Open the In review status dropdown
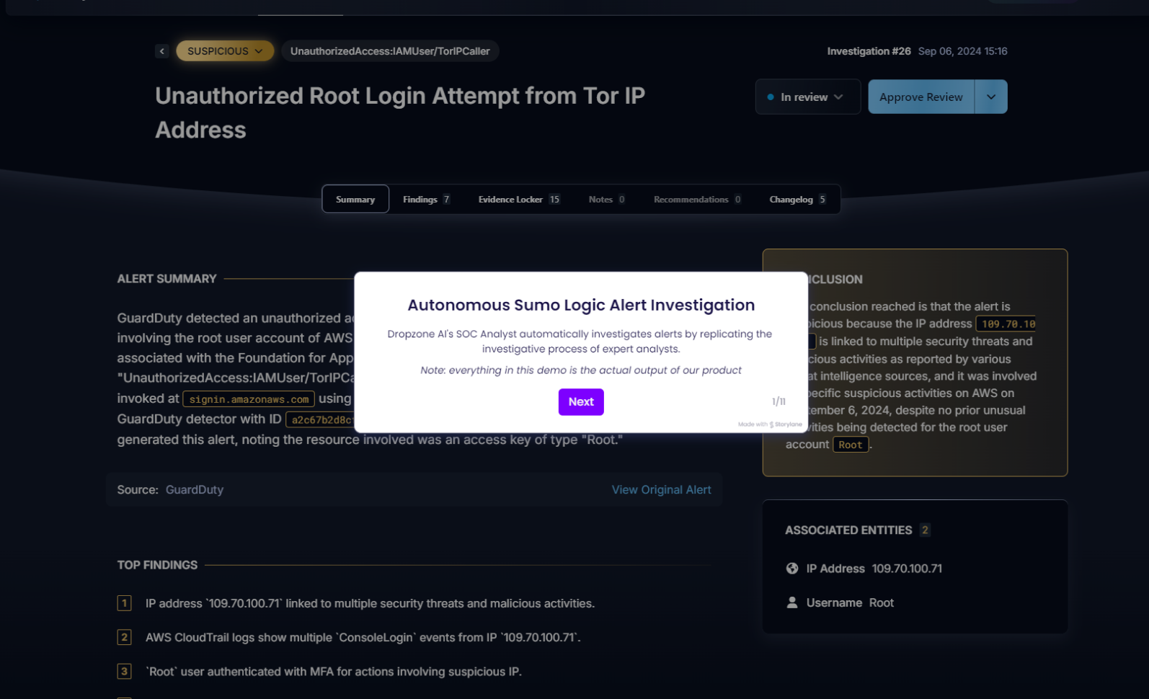This screenshot has width=1149, height=699. (x=808, y=97)
